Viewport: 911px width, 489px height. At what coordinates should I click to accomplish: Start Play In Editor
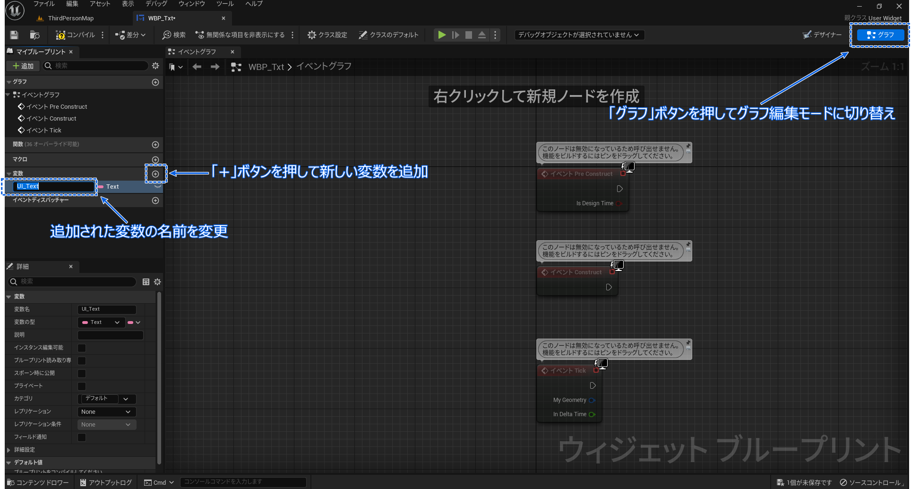pos(441,35)
